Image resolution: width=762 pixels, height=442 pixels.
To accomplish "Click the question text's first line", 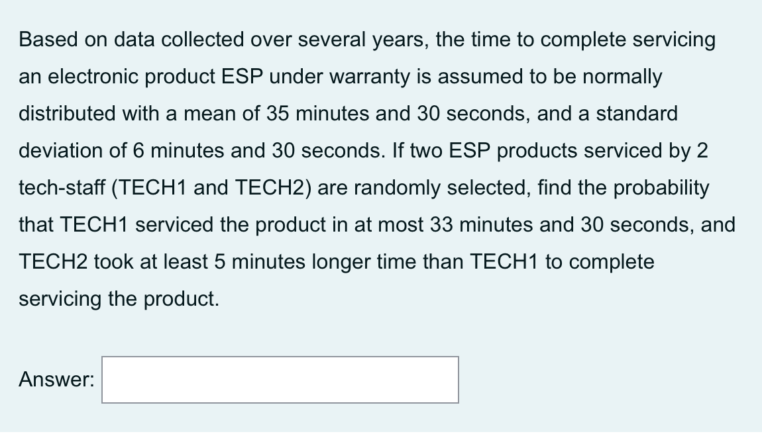I will pos(364,40).
